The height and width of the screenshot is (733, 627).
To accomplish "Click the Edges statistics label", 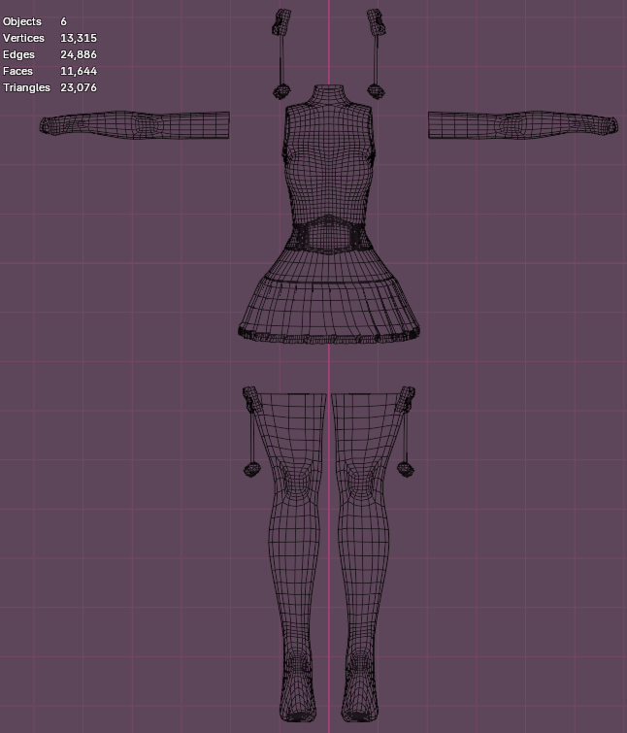I will click(x=18, y=54).
